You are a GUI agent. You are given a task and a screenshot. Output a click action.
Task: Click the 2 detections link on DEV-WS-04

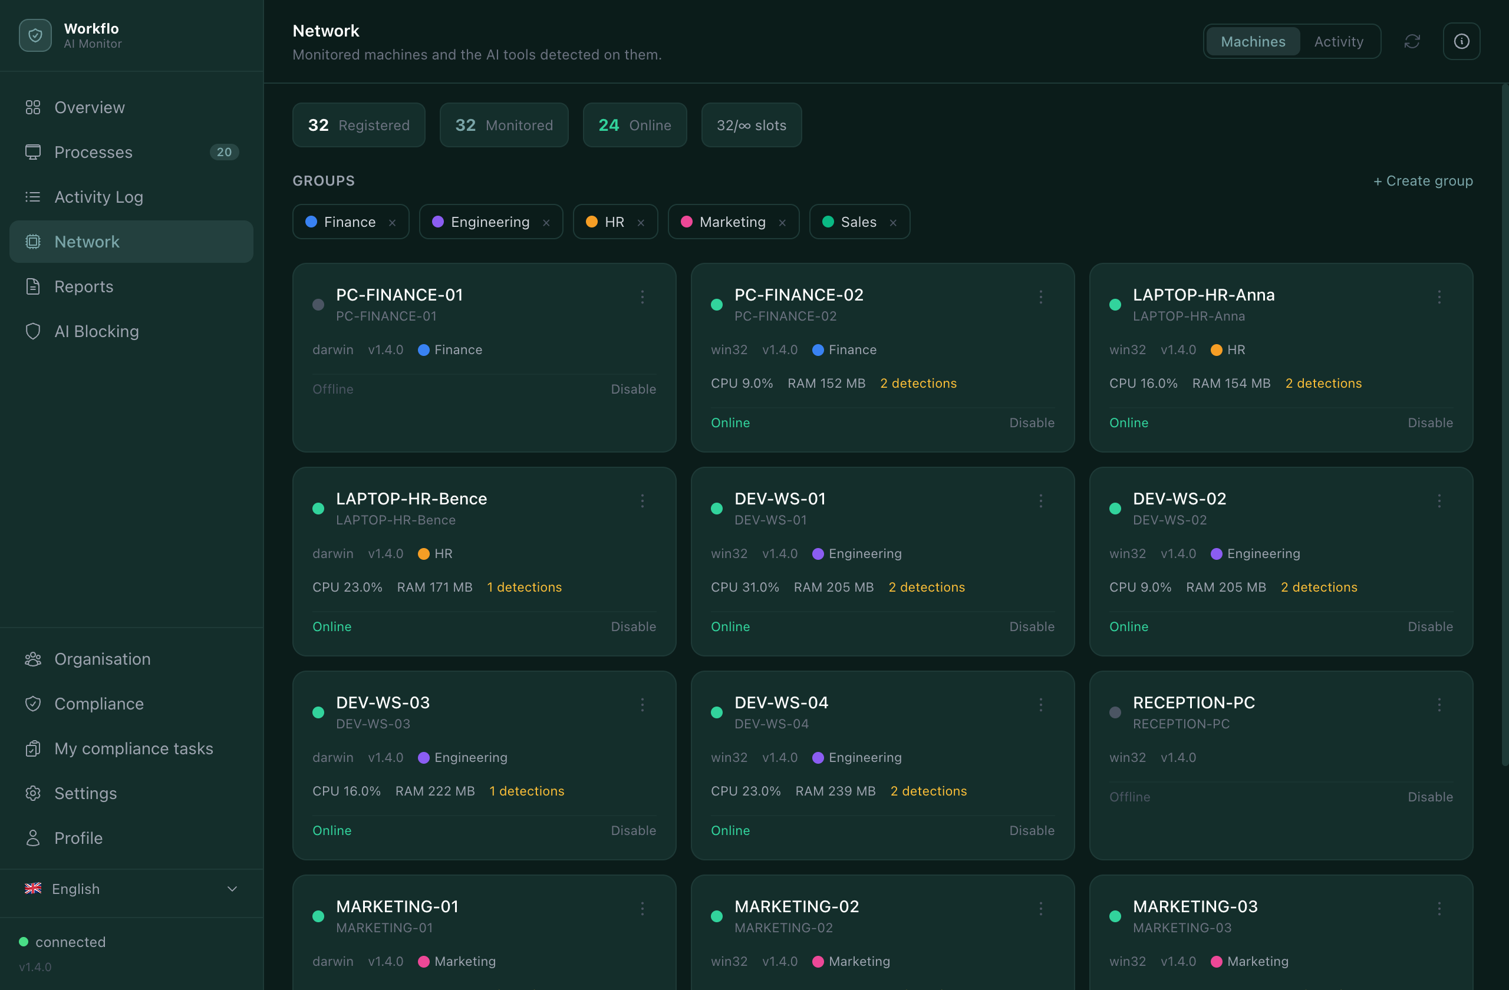pyautogui.click(x=928, y=791)
